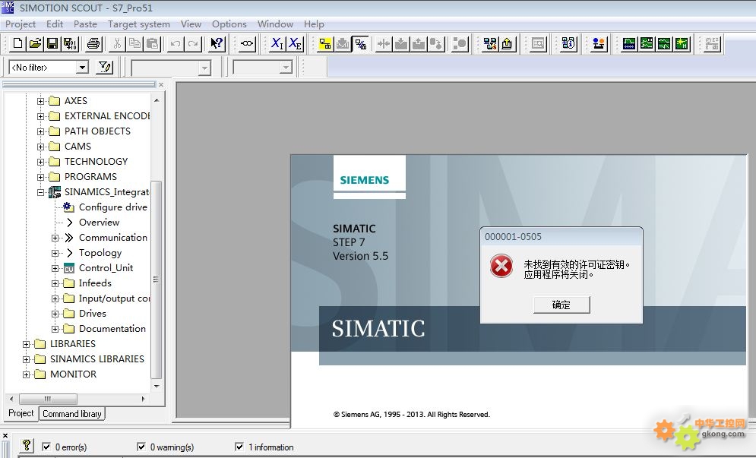Click the upload to PG icon
Image resolution: width=756 pixels, height=458 pixels.
point(508,44)
